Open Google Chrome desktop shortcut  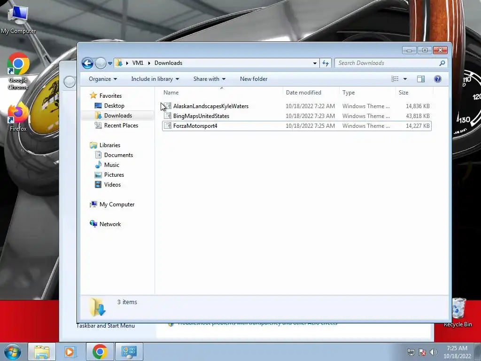point(18,71)
